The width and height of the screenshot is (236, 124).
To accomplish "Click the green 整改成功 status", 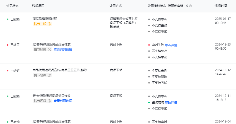I will click(x=158, y=103).
